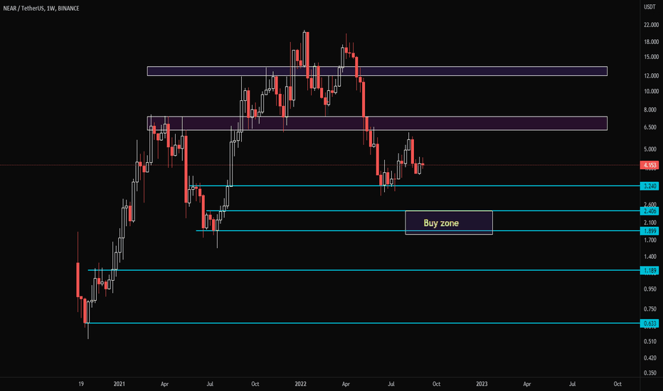Screen dimensions: 663x391
Task: Click the 19 date label on time axis
Action: [x=81, y=384]
